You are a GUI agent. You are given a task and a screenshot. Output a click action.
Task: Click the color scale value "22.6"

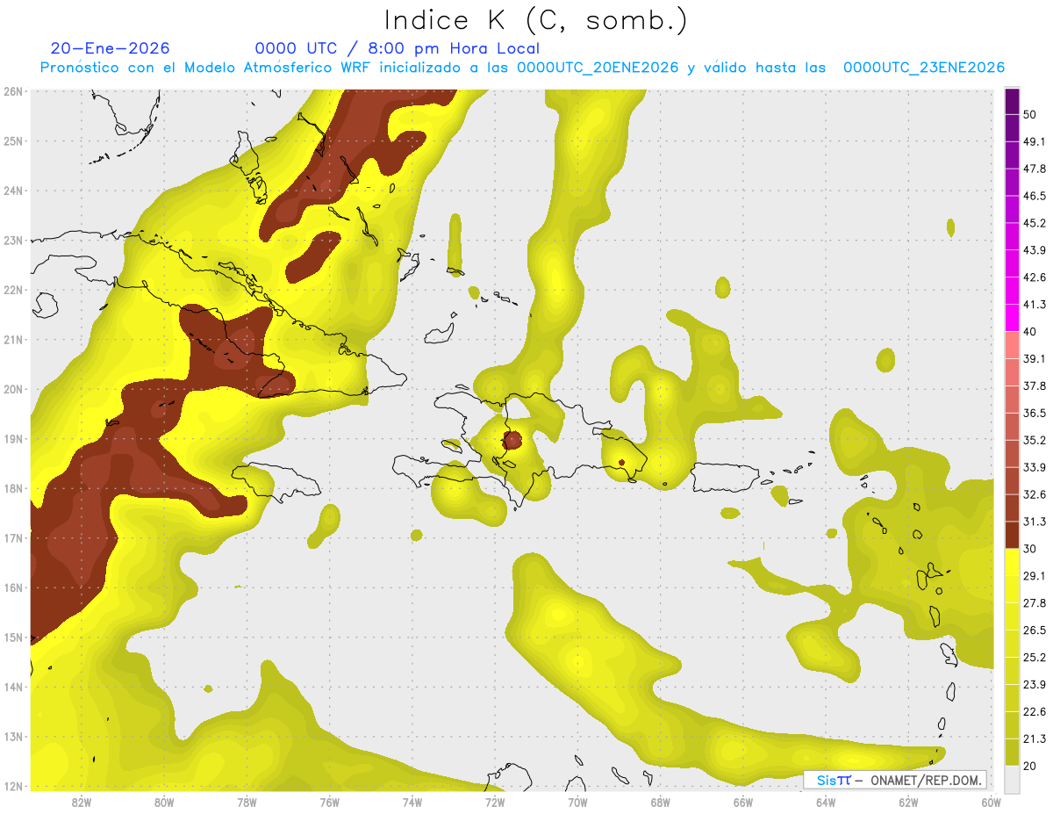[1035, 712]
